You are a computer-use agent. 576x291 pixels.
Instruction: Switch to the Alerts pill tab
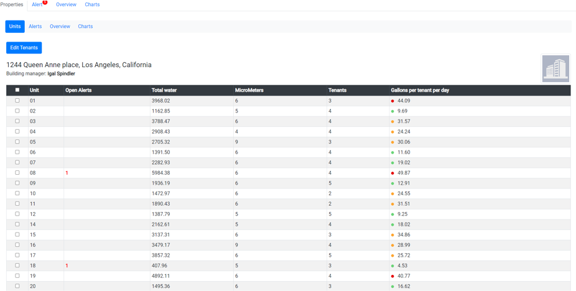[x=35, y=27]
